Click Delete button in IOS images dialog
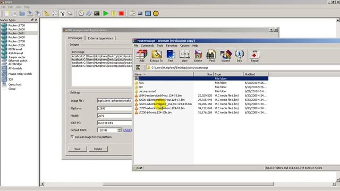The width and height of the screenshot is (340, 191). 98,149
